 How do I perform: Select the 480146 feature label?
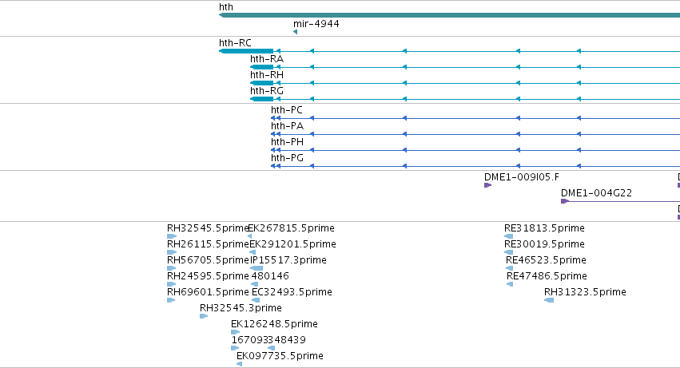tap(270, 276)
